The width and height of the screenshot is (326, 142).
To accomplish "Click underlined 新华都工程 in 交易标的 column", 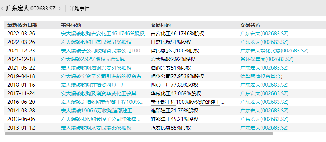I will pyautogui.click(x=163, y=102).
